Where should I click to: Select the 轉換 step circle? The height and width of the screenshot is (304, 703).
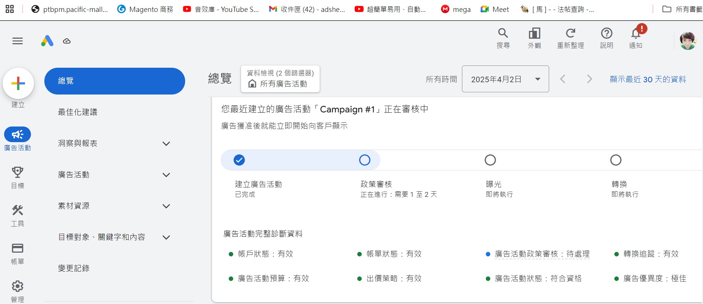click(616, 160)
